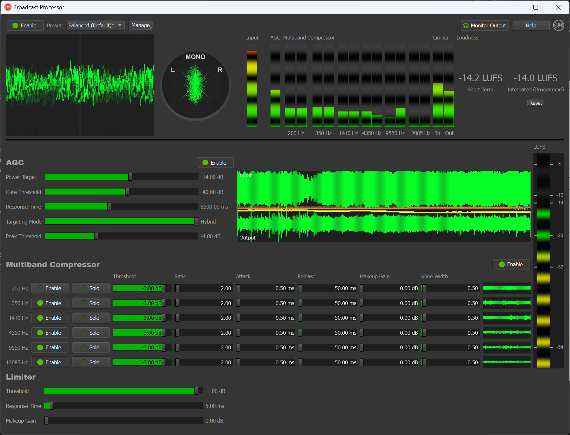570x435 pixels.
Task: Click the -1.00 dB Limiter Threshold value
Action: [215, 391]
